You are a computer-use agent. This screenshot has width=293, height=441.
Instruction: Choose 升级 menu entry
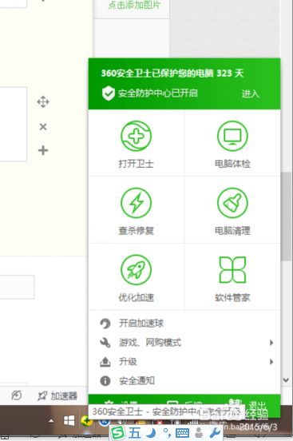point(184,362)
